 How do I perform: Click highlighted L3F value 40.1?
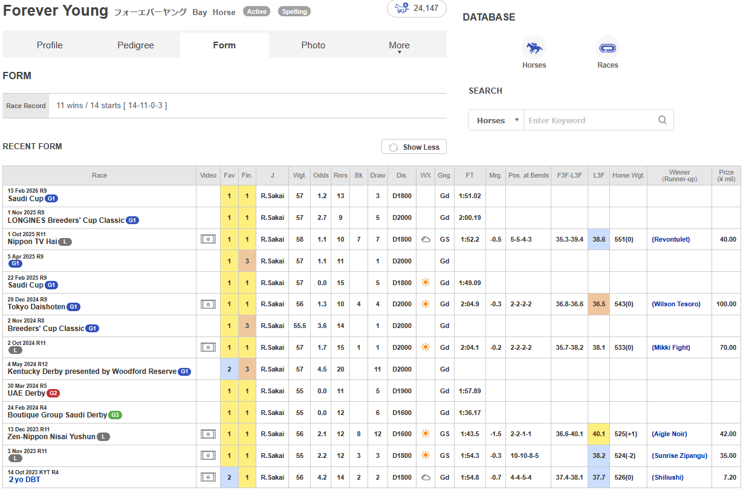pos(598,434)
